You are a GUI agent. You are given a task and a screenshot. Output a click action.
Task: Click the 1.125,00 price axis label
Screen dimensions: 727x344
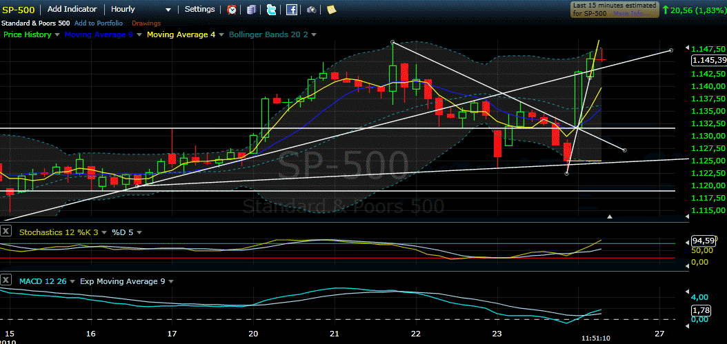click(708, 161)
